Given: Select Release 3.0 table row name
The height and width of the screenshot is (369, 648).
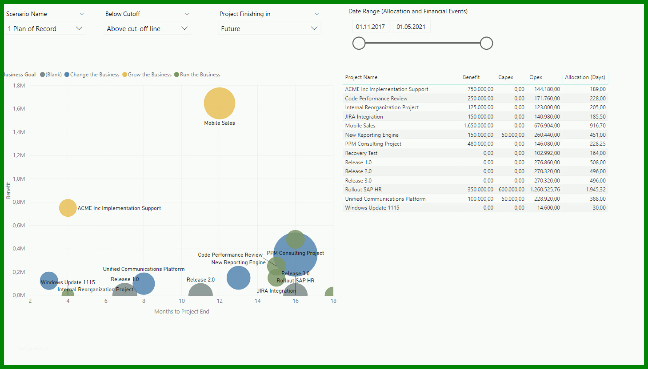Looking at the screenshot, I should [358, 181].
